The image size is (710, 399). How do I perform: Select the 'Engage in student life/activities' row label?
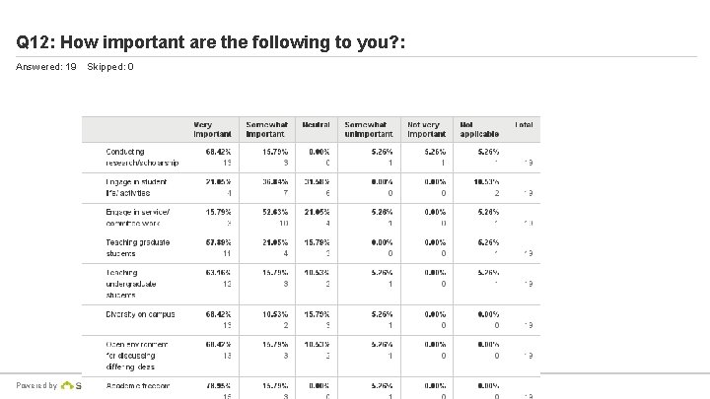pyautogui.click(x=140, y=187)
